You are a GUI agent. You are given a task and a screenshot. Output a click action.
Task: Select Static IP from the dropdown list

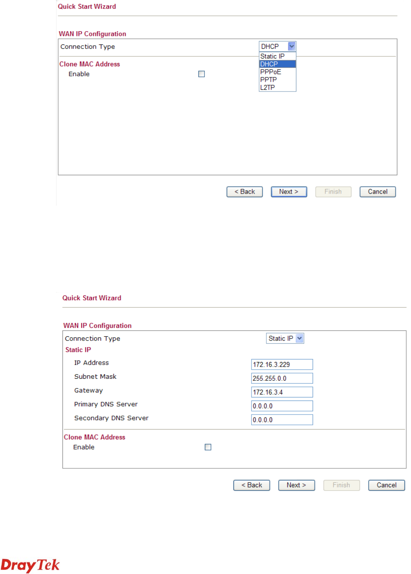click(278, 56)
